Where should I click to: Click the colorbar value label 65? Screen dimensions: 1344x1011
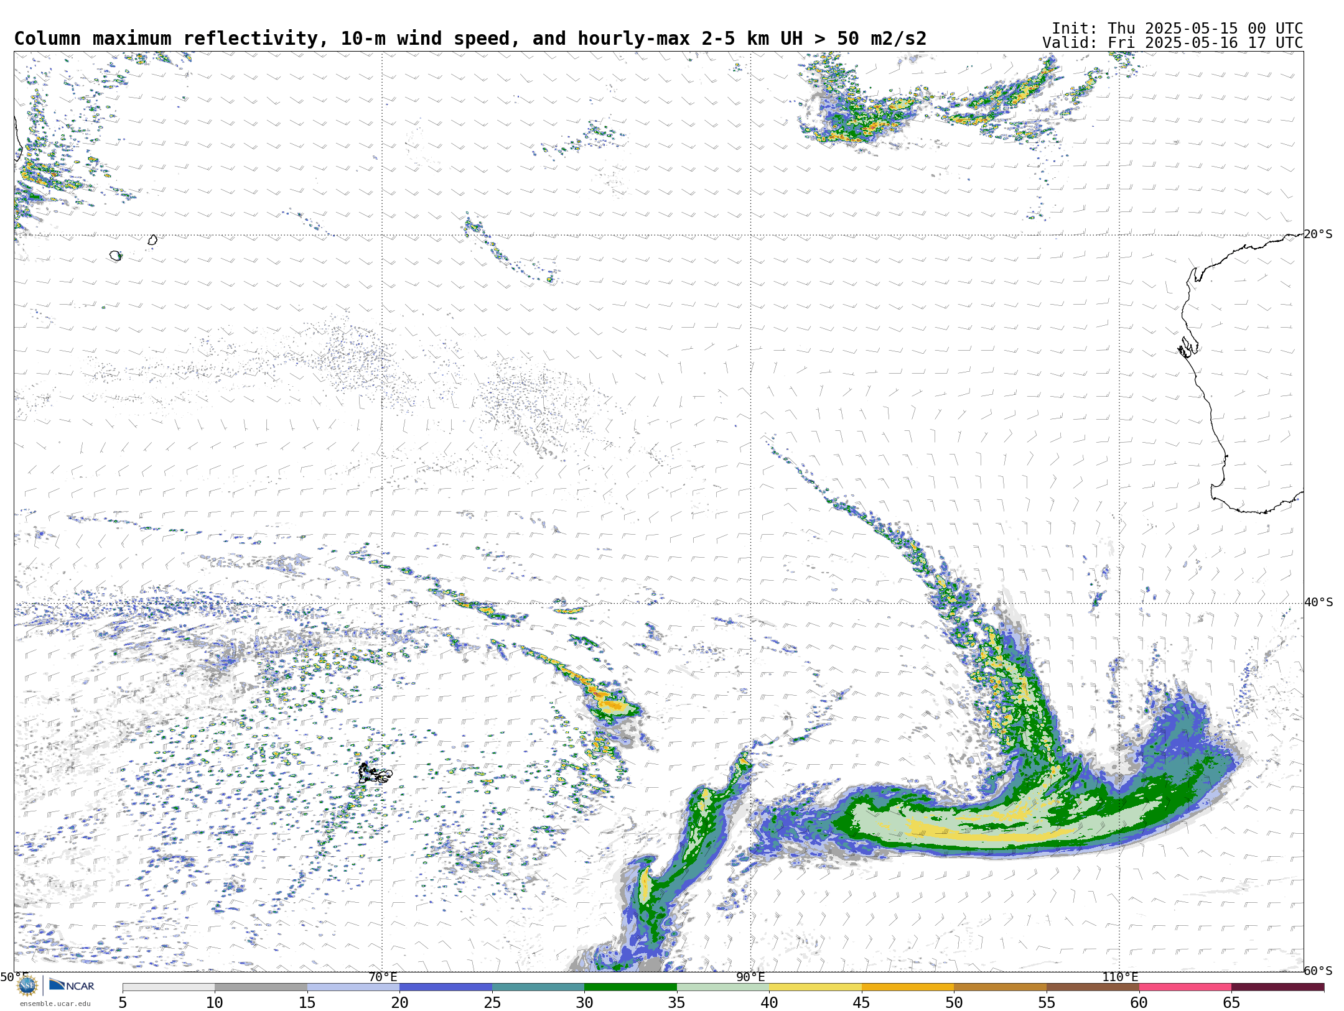click(1231, 1002)
